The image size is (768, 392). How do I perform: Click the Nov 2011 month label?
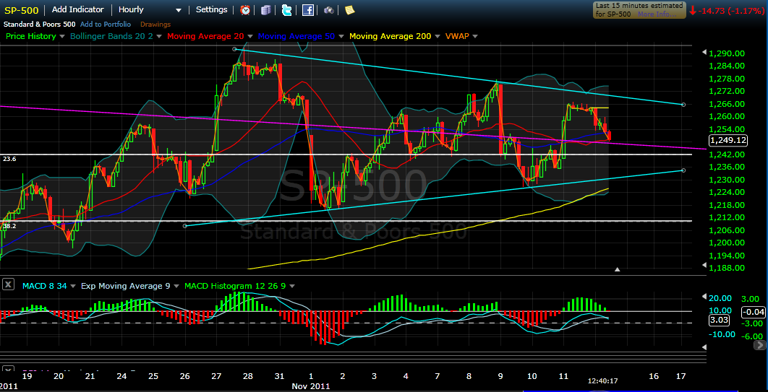[x=310, y=386]
